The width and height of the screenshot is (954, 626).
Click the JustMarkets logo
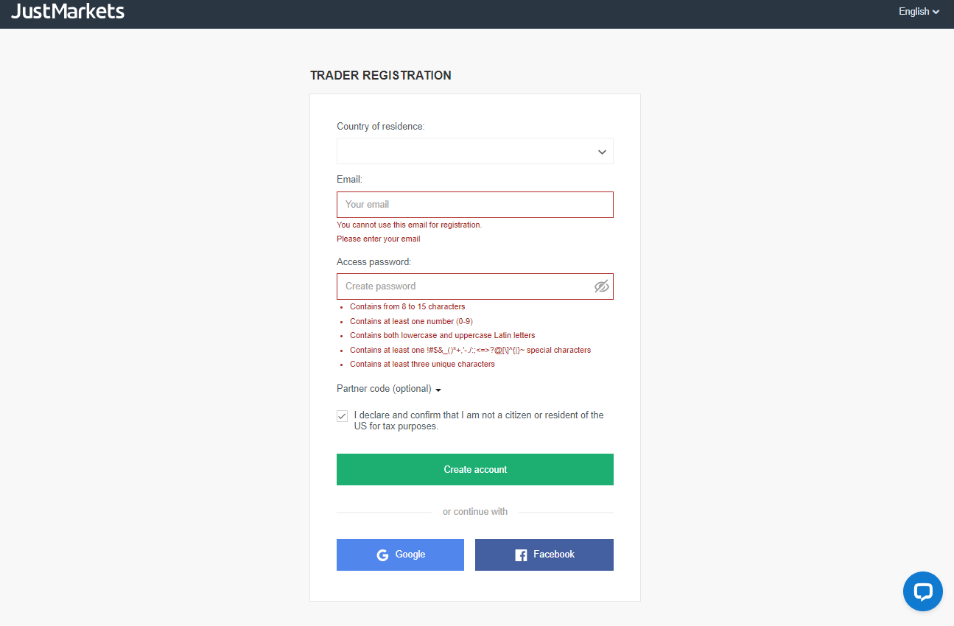coord(67,12)
